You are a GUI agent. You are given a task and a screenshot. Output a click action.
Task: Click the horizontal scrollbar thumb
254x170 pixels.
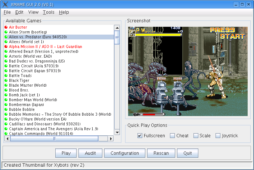(54, 138)
